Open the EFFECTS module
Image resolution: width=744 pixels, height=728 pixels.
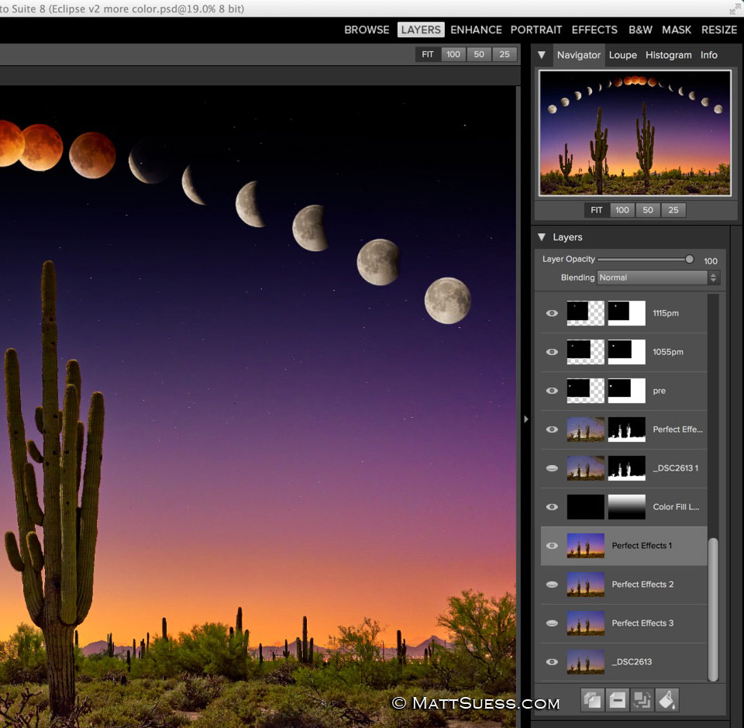point(594,30)
